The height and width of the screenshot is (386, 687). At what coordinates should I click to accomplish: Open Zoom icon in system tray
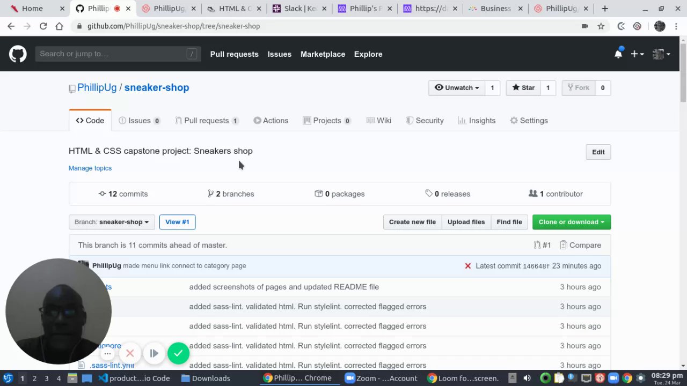coord(613,378)
